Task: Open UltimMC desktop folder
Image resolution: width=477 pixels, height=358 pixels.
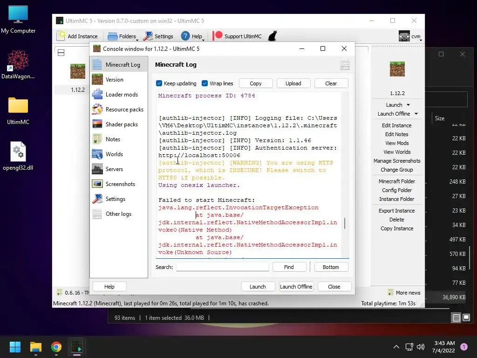Action: pyautogui.click(x=18, y=111)
